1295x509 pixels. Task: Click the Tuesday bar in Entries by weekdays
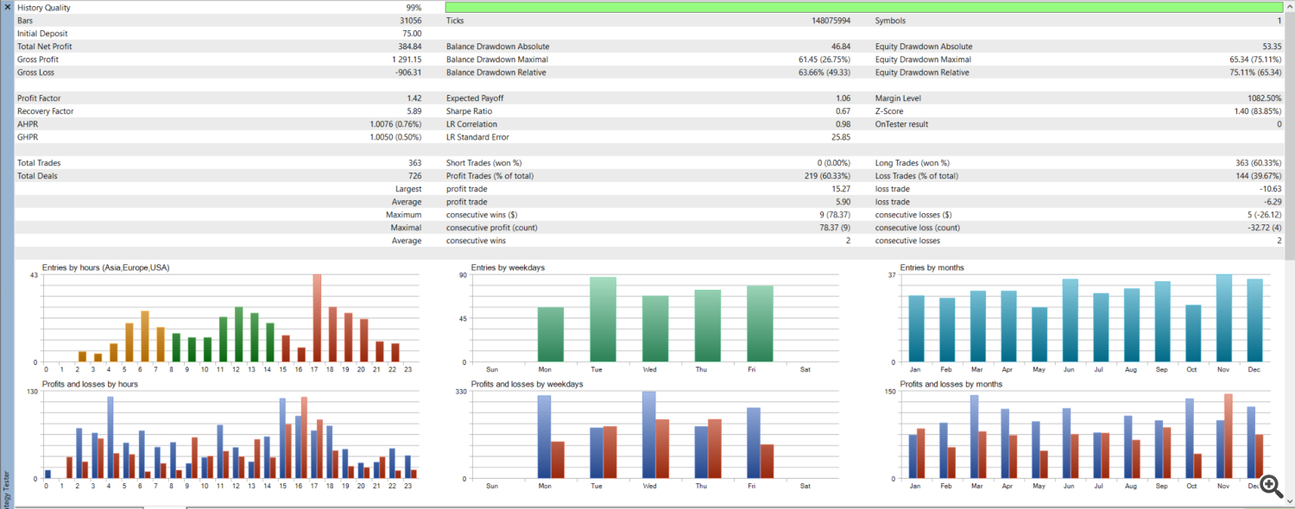click(603, 320)
